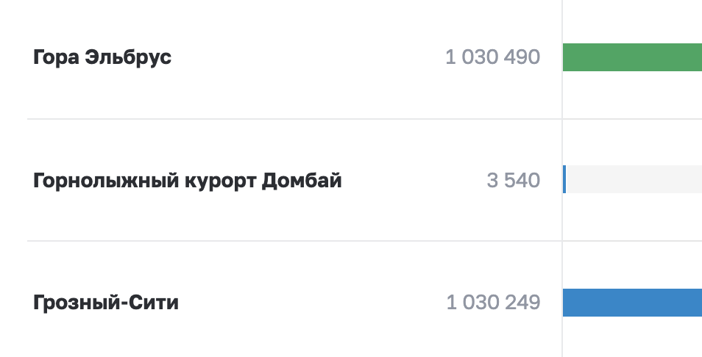The image size is (702, 357).
Task: Select the Горнолыжный курорт Домбай label
Action: tap(188, 180)
